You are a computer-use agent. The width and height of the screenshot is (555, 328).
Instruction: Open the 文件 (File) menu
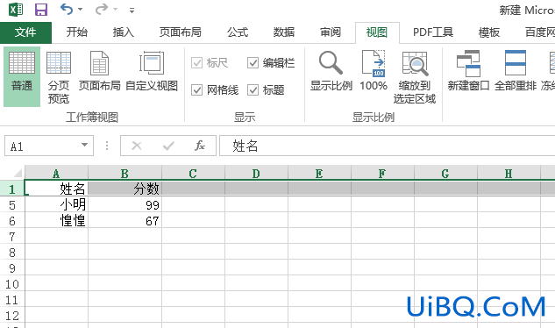(x=25, y=32)
